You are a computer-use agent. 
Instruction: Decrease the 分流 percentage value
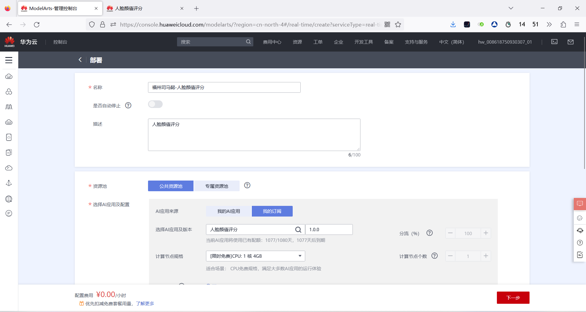450,233
